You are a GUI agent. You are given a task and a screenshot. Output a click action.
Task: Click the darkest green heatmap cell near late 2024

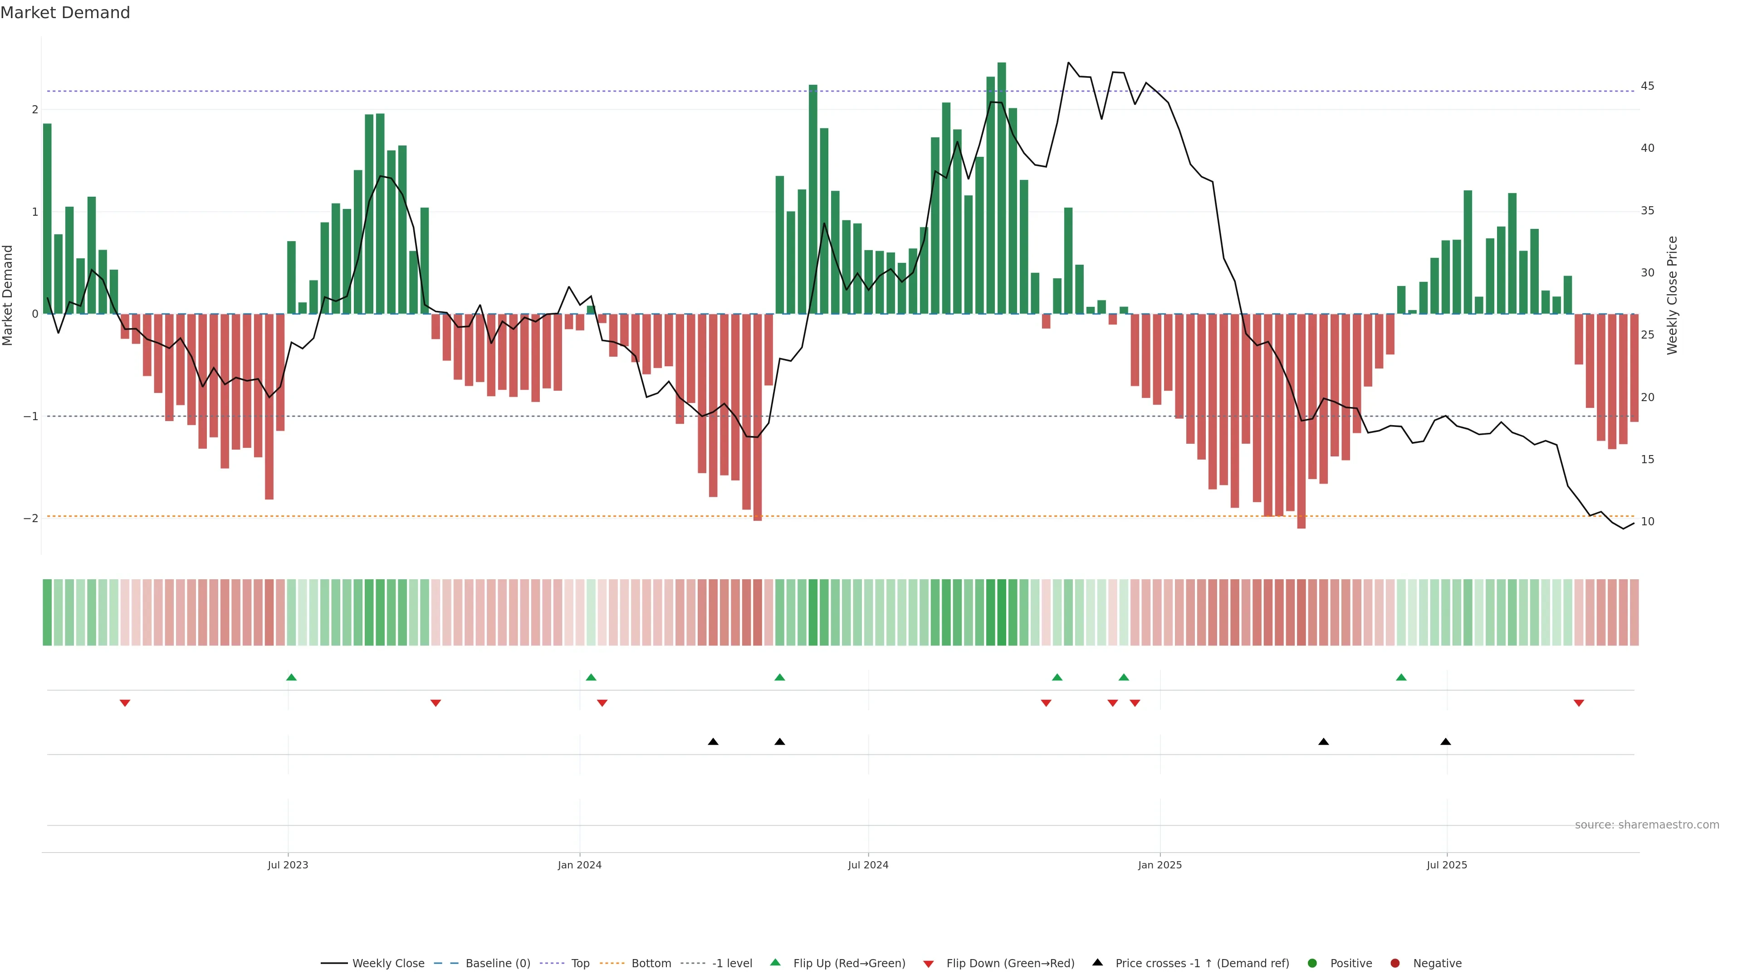tap(1002, 612)
